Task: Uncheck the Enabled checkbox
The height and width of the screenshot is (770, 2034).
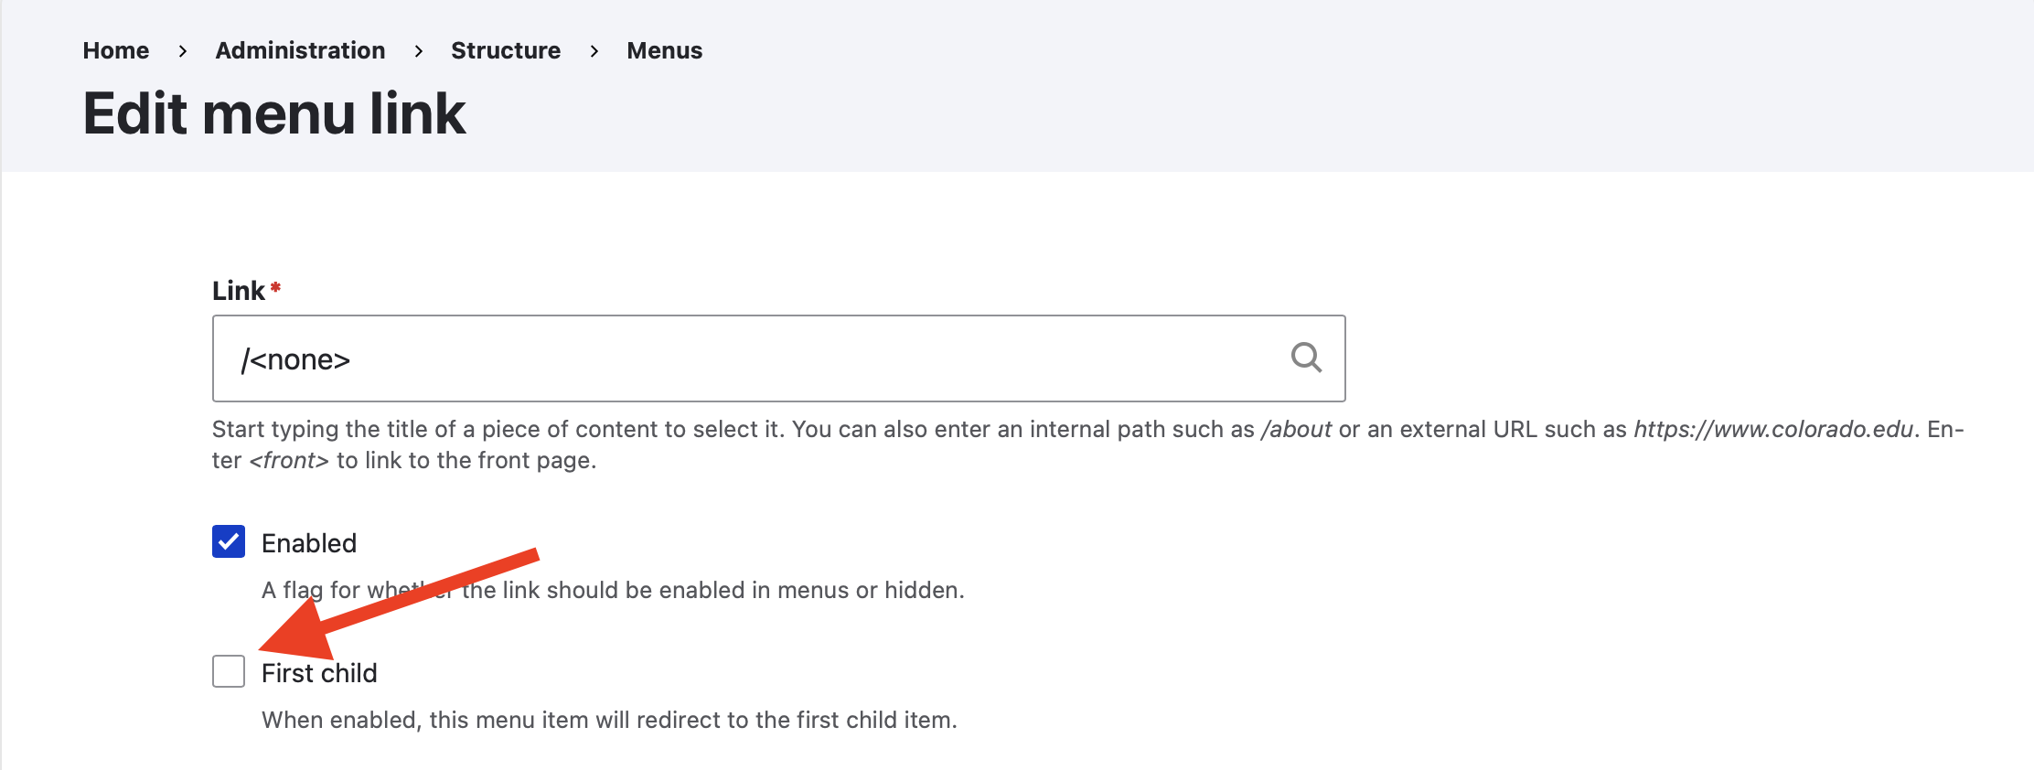Action: (x=229, y=541)
